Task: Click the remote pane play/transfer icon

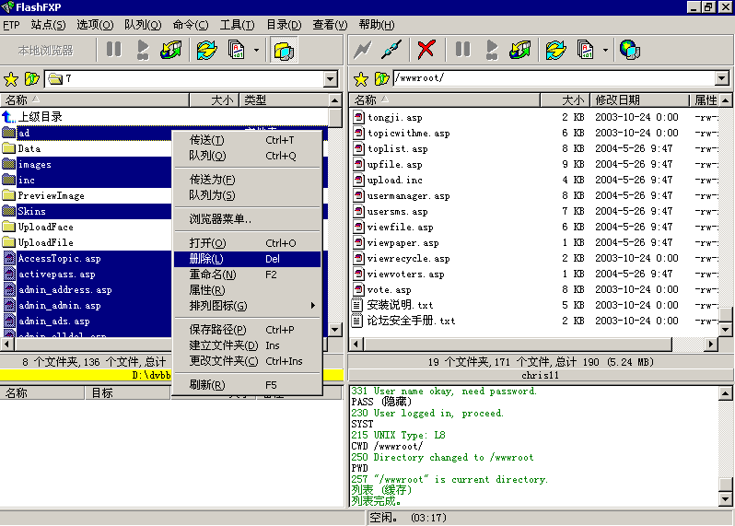Action: point(492,50)
